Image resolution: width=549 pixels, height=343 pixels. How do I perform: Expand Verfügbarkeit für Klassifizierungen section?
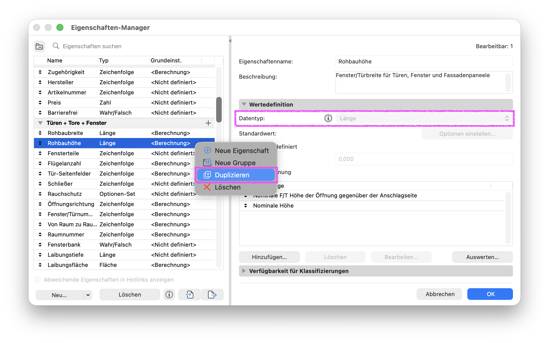click(x=244, y=271)
